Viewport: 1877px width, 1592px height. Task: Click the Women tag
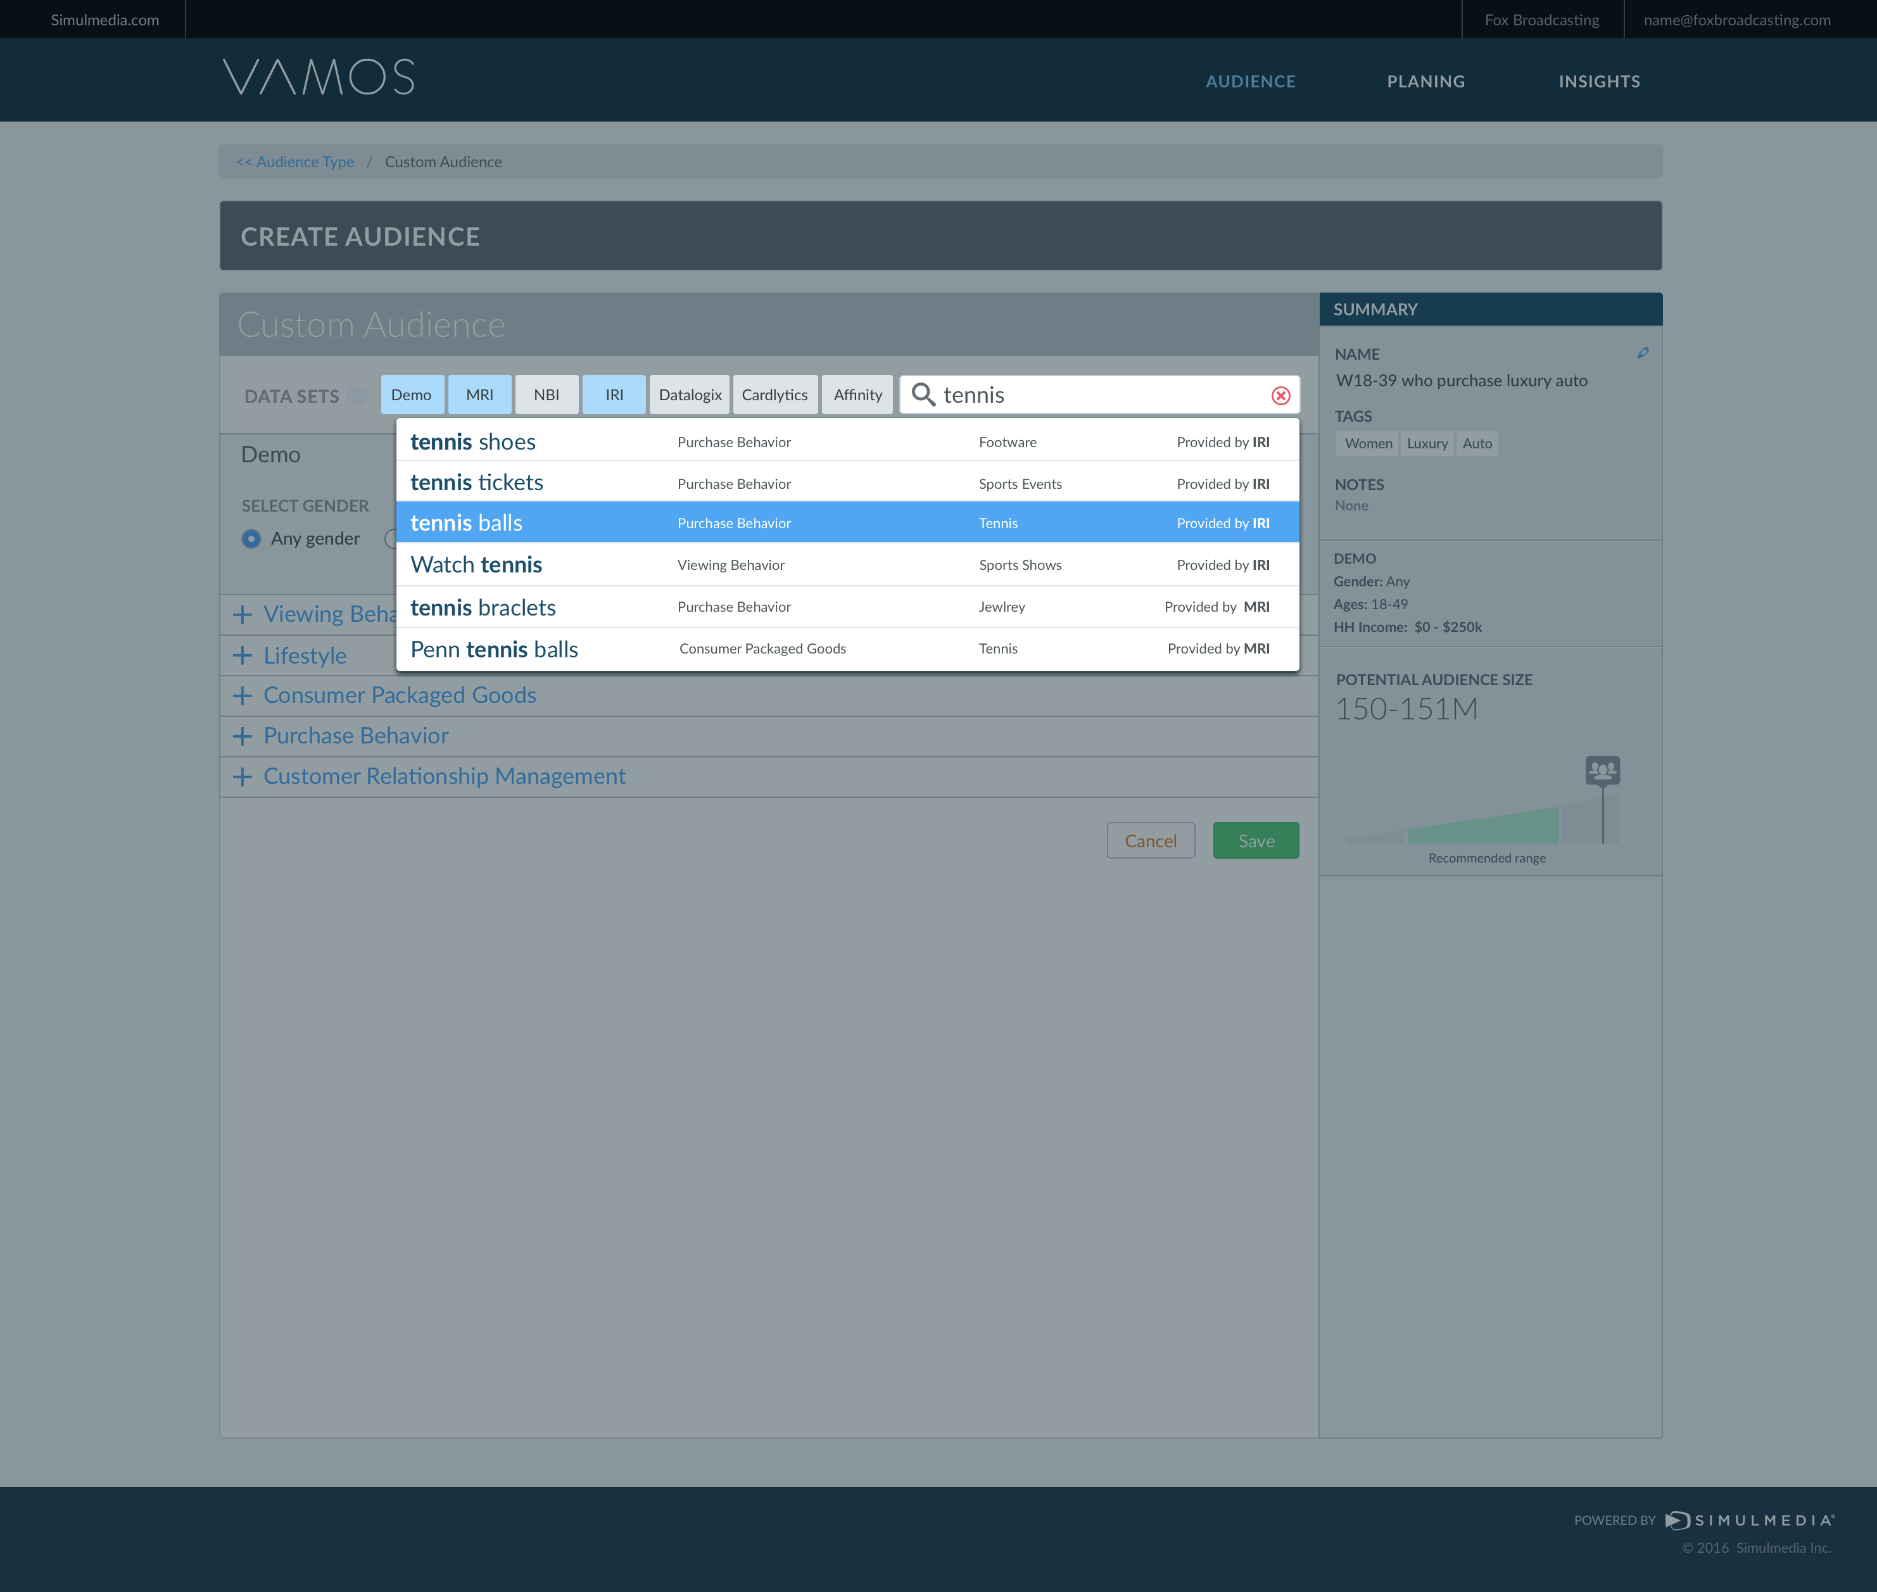(x=1368, y=443)
